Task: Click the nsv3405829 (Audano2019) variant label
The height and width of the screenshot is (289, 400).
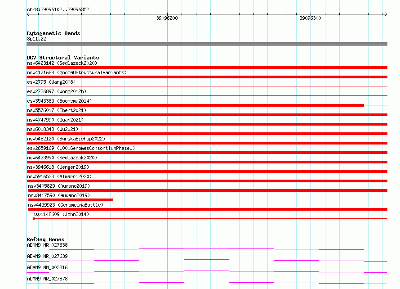Action: tap(59, 186)
